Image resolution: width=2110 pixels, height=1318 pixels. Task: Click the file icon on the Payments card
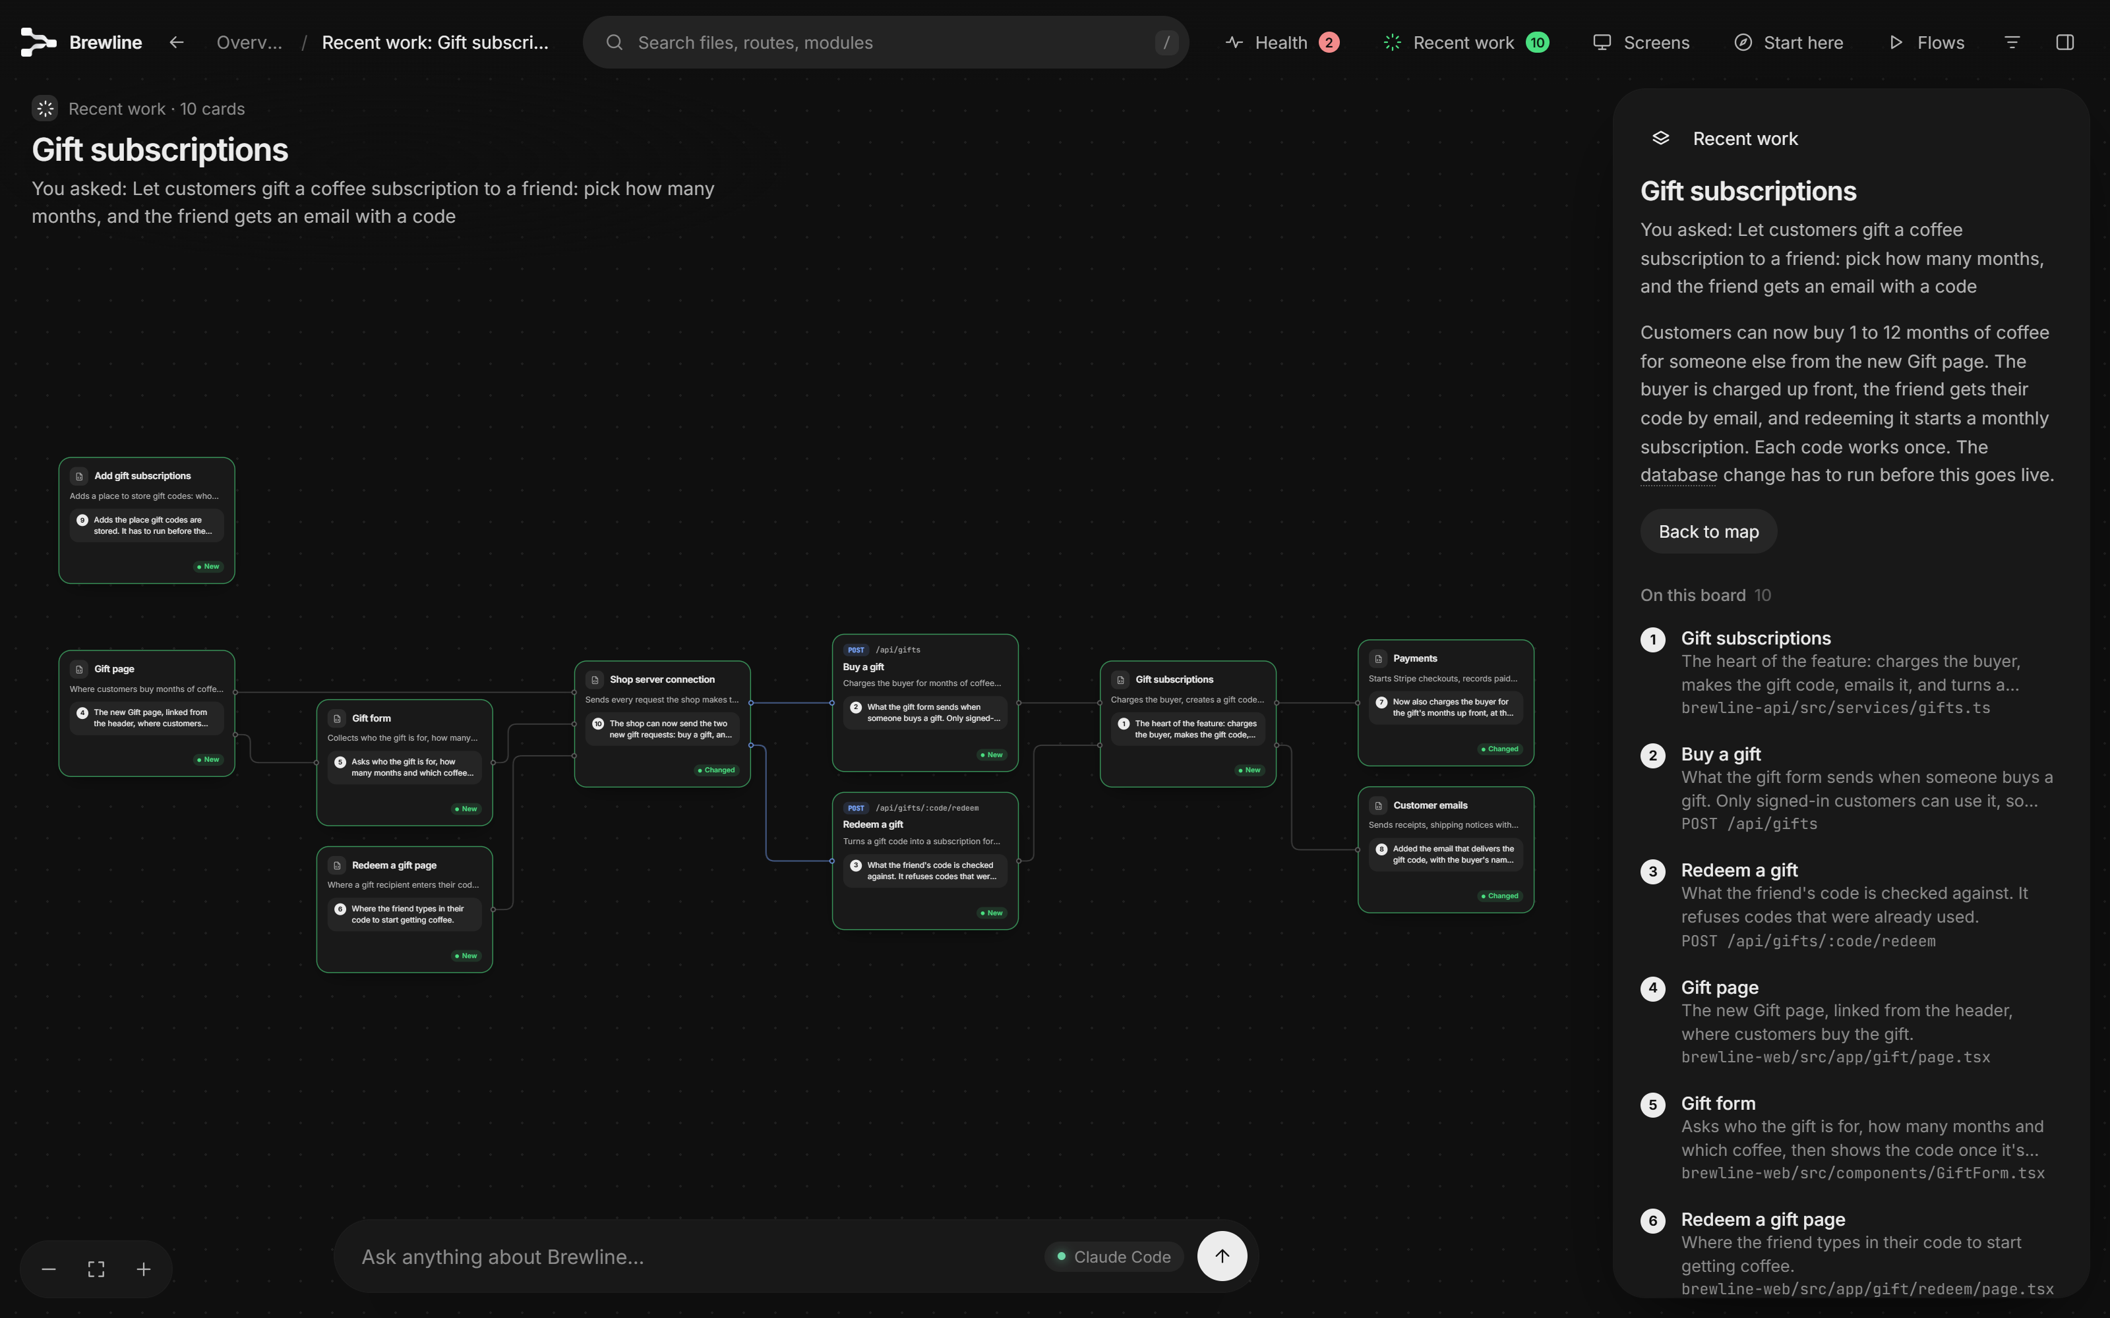point(1379,658)
